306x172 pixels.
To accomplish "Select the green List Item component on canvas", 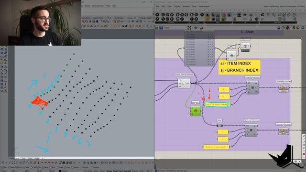I will (196, 111).
